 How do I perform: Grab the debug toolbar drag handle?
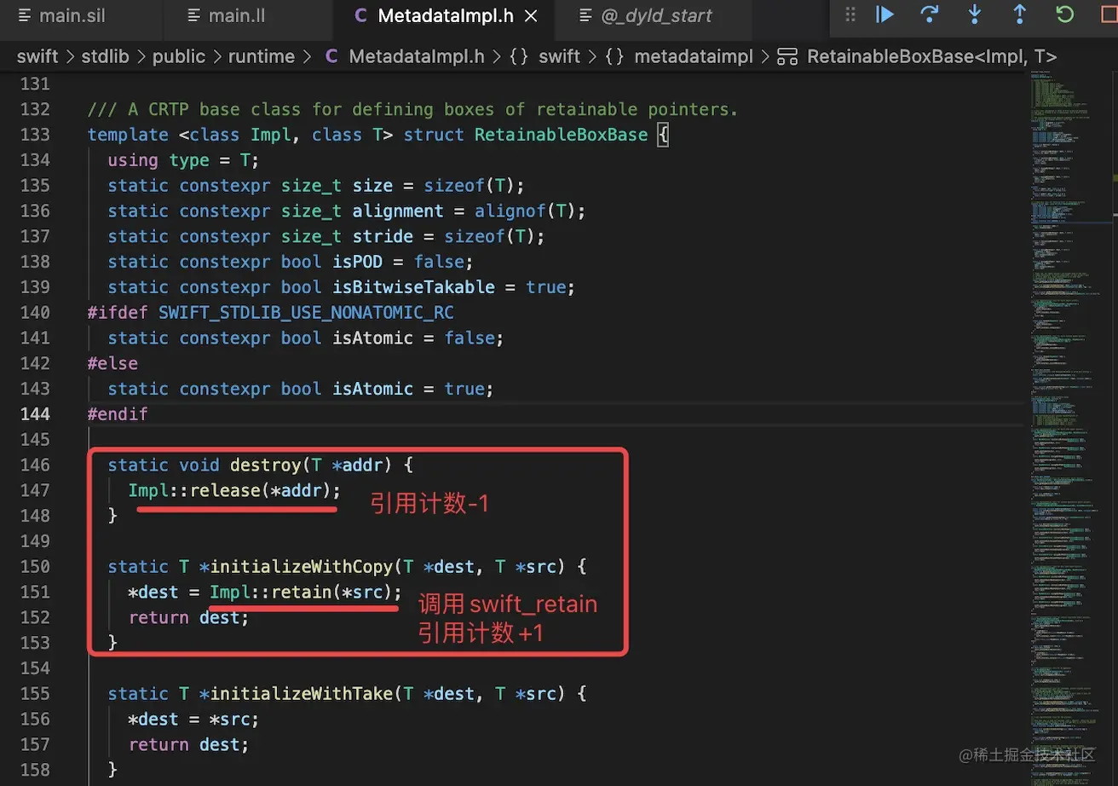tap(850, 14)
